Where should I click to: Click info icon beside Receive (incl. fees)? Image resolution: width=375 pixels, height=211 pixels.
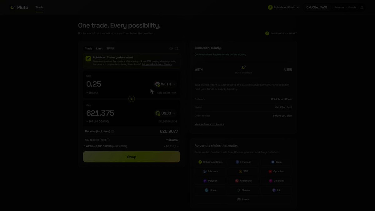click(112, 131)
